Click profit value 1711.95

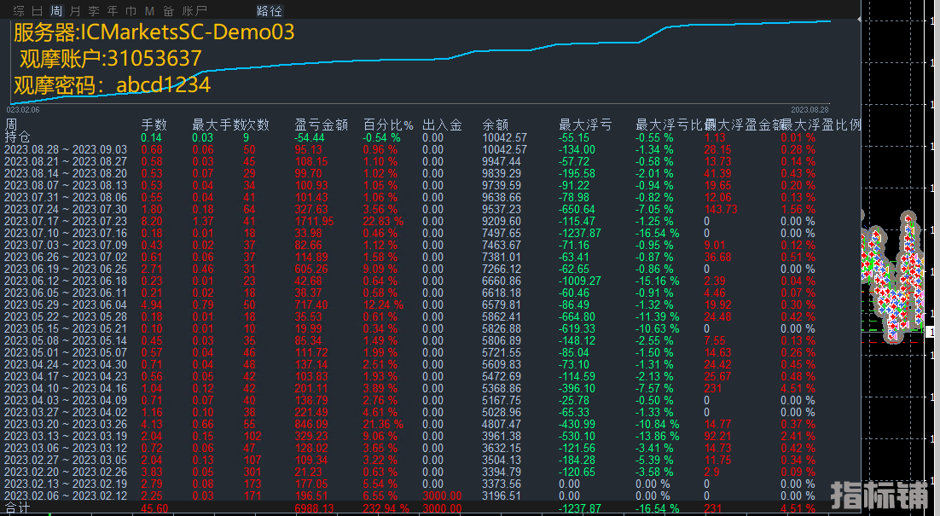(x=314, y=222)
